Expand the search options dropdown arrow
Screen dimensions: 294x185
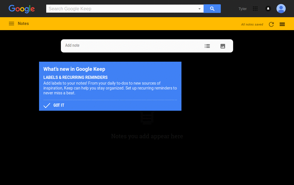click(x=199, y=9)
